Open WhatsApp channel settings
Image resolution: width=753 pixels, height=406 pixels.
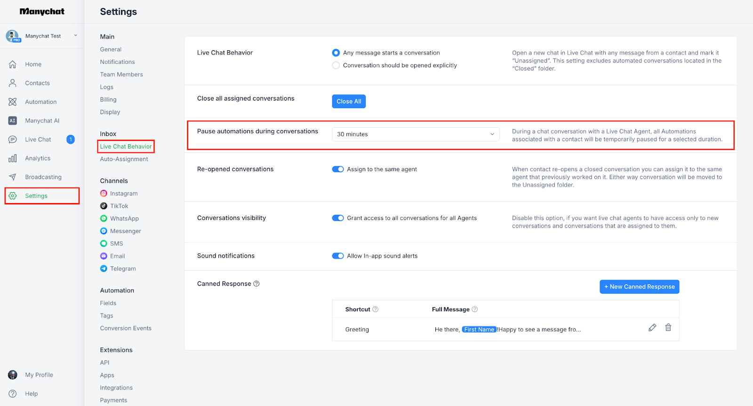pyautogui.click(x=124, y=219)
